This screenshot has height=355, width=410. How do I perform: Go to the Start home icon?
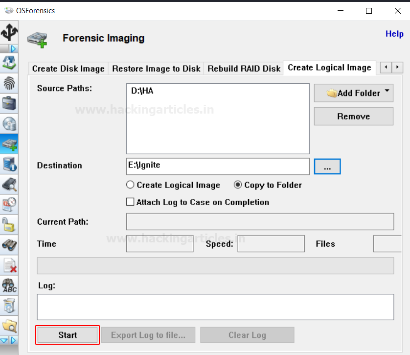tap(9, 63)
